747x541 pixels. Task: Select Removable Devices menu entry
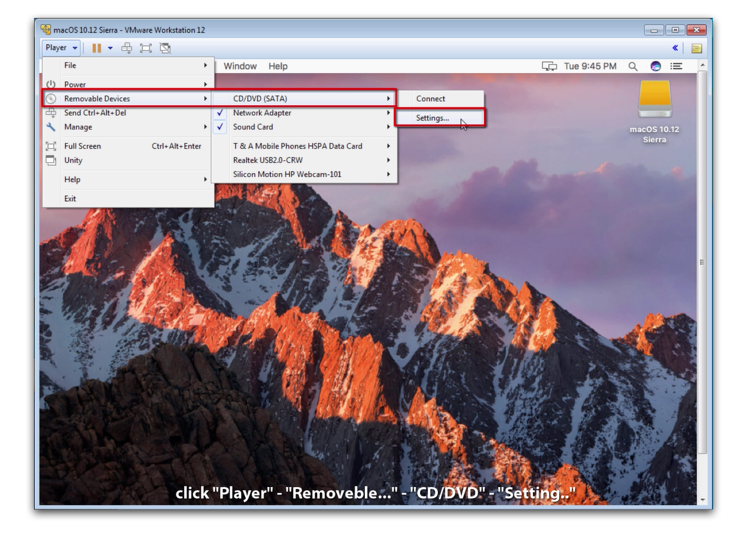(128, 99)
